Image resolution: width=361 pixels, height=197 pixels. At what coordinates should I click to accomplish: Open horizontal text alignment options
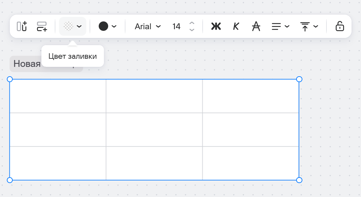[x=281, y=26]
